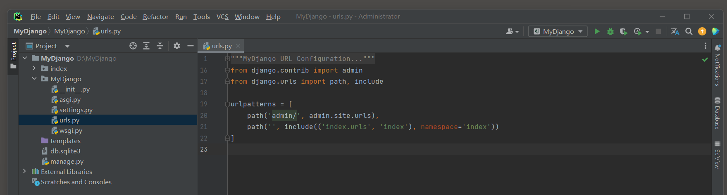727x195 pixels.
Task: Open the Run menu
Action: [x=181, y=16]
